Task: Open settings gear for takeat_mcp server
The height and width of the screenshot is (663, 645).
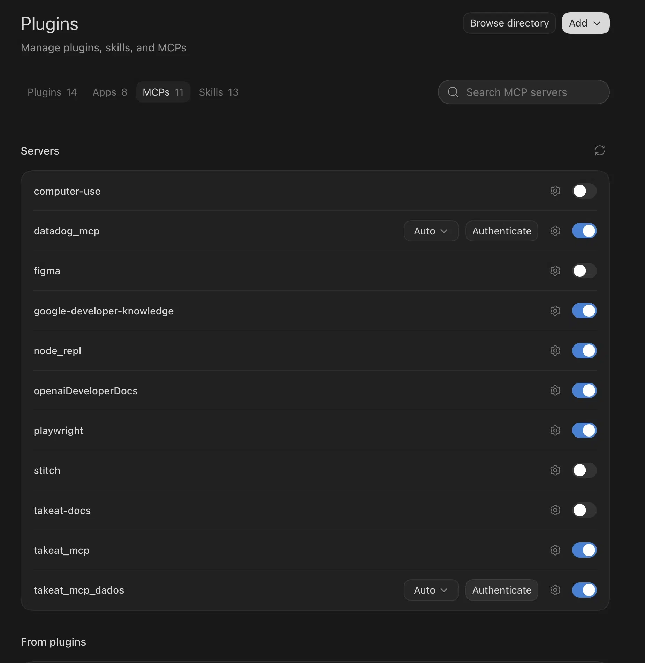Action: click(555, 550)
